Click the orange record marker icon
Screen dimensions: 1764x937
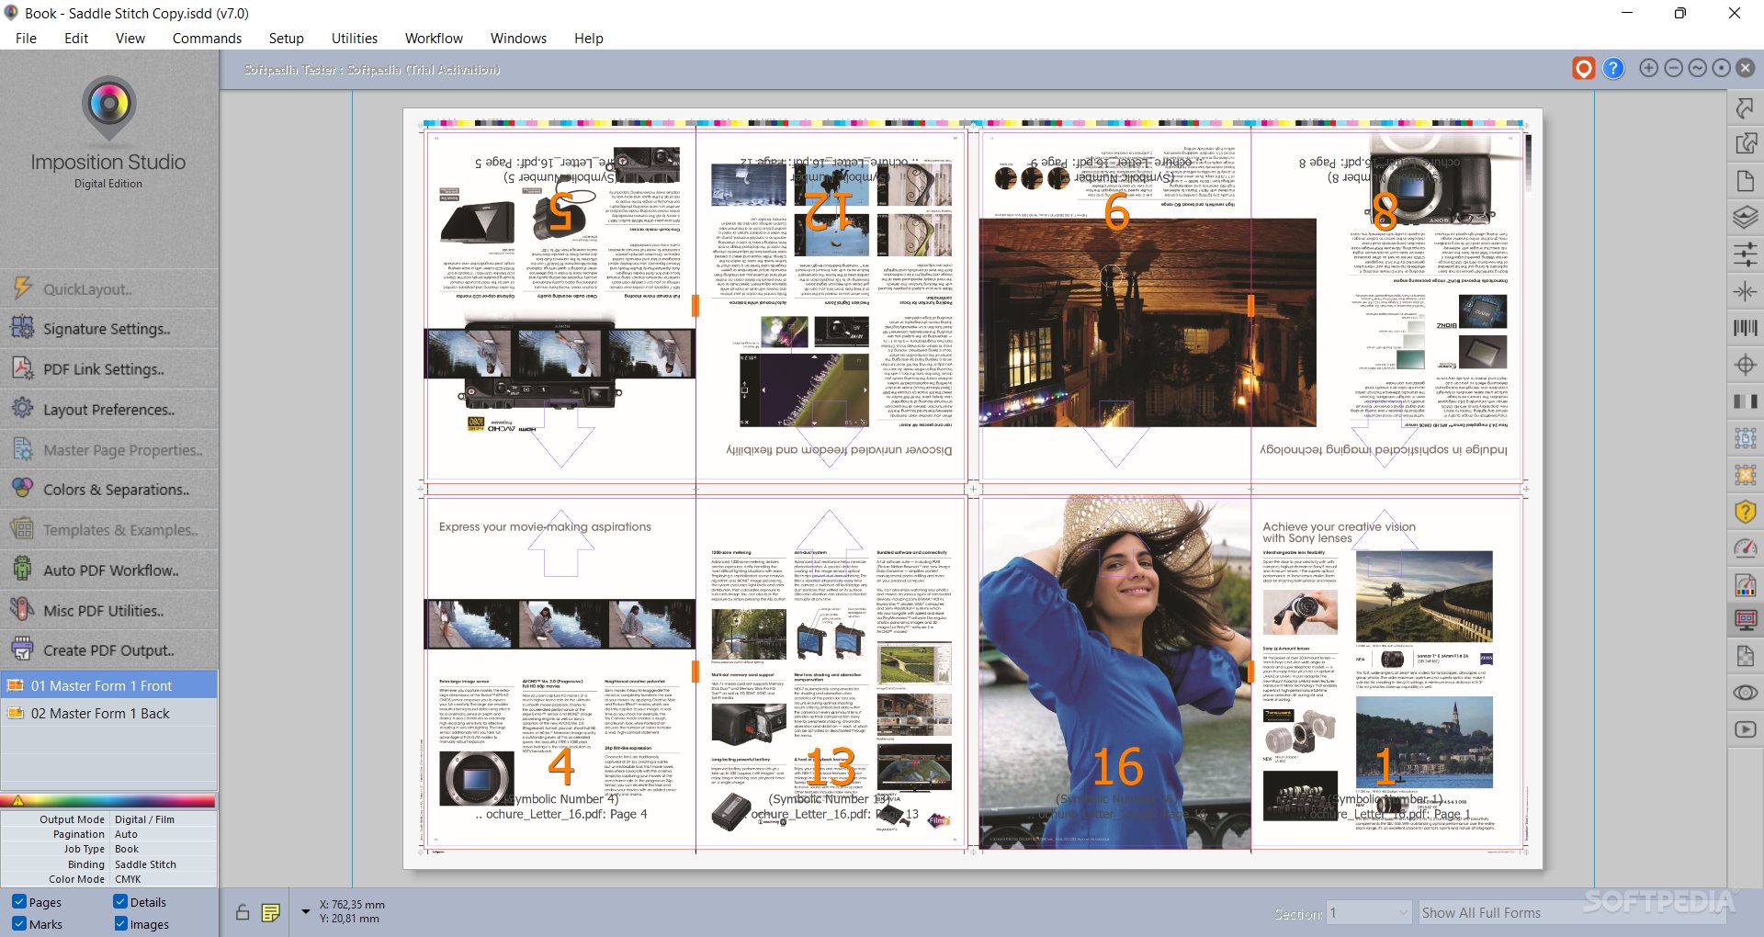pyautogui.click(x=1583, y=69)
